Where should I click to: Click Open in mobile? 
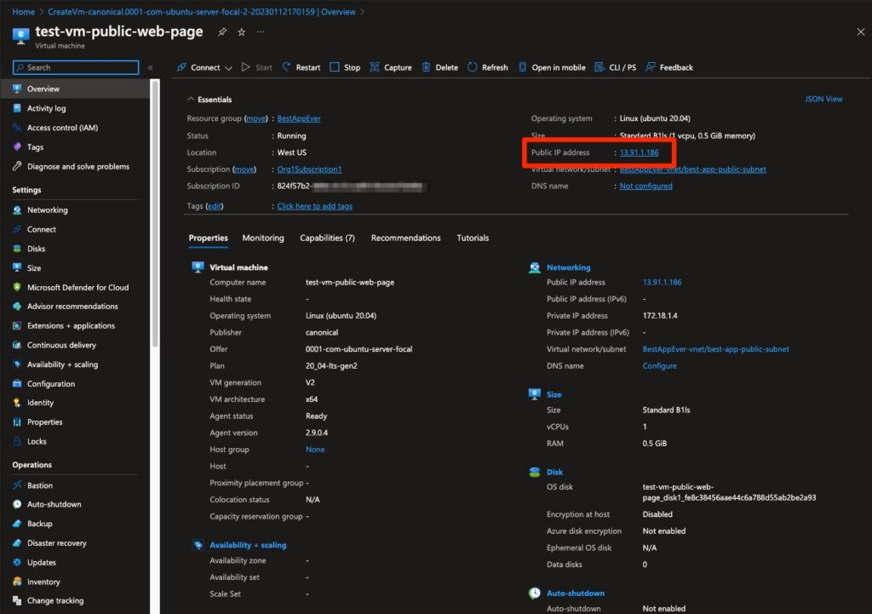[552, 67]
